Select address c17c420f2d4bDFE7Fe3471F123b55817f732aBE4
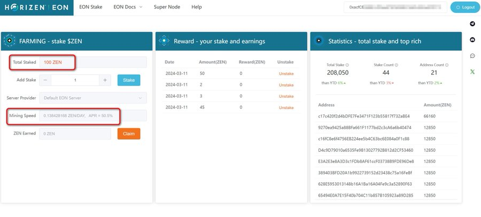The height and width of the screenshot is (217, 481). [364, 117]
